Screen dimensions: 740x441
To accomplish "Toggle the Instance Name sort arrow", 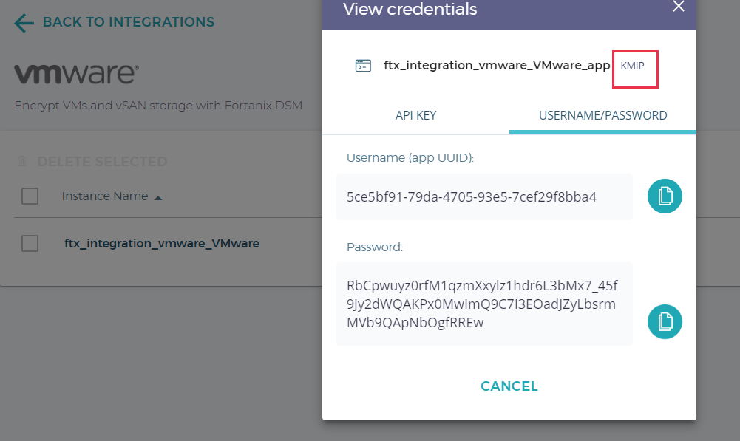I will pos(157,197).
